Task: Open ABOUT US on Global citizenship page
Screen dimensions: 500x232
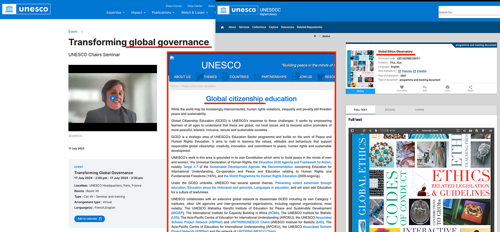Action: point(182,77)
